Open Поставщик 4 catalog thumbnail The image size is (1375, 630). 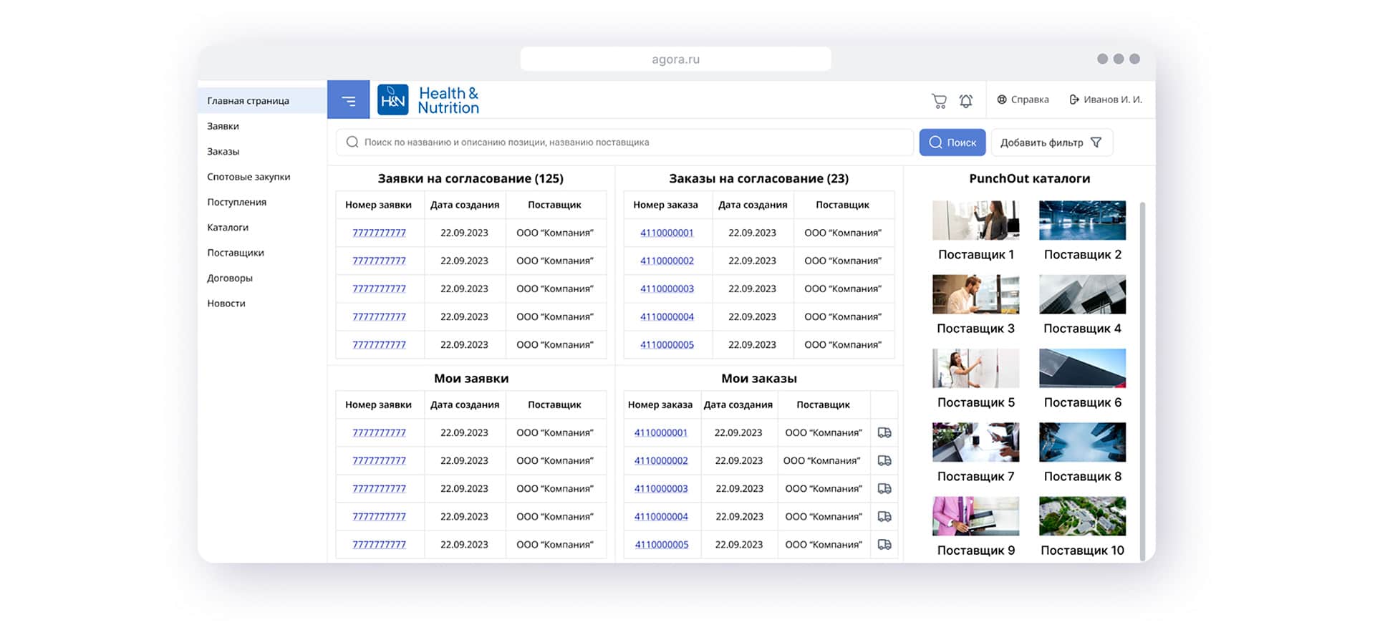(1082, 294)
